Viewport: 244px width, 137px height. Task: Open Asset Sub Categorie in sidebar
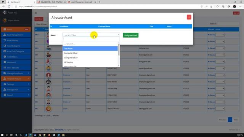[16, 51]
